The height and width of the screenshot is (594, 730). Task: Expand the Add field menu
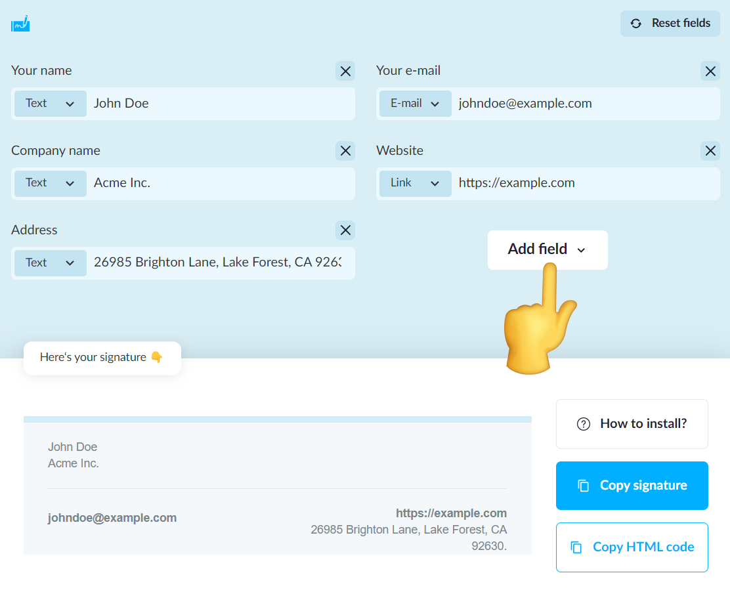coord(547,249)
